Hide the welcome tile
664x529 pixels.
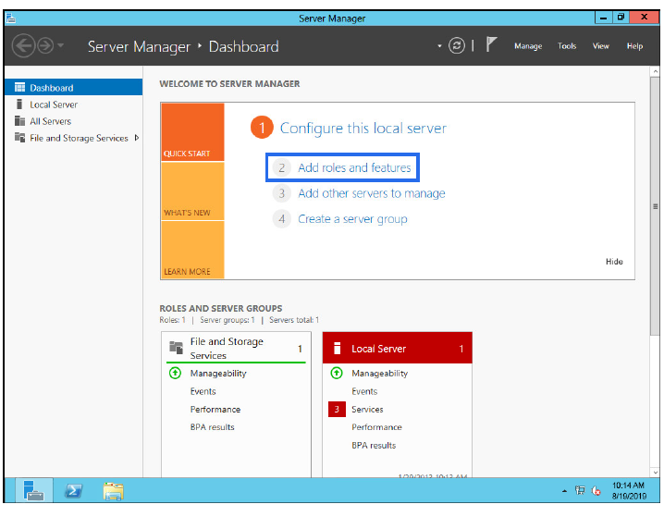click(x=614, y=262)
